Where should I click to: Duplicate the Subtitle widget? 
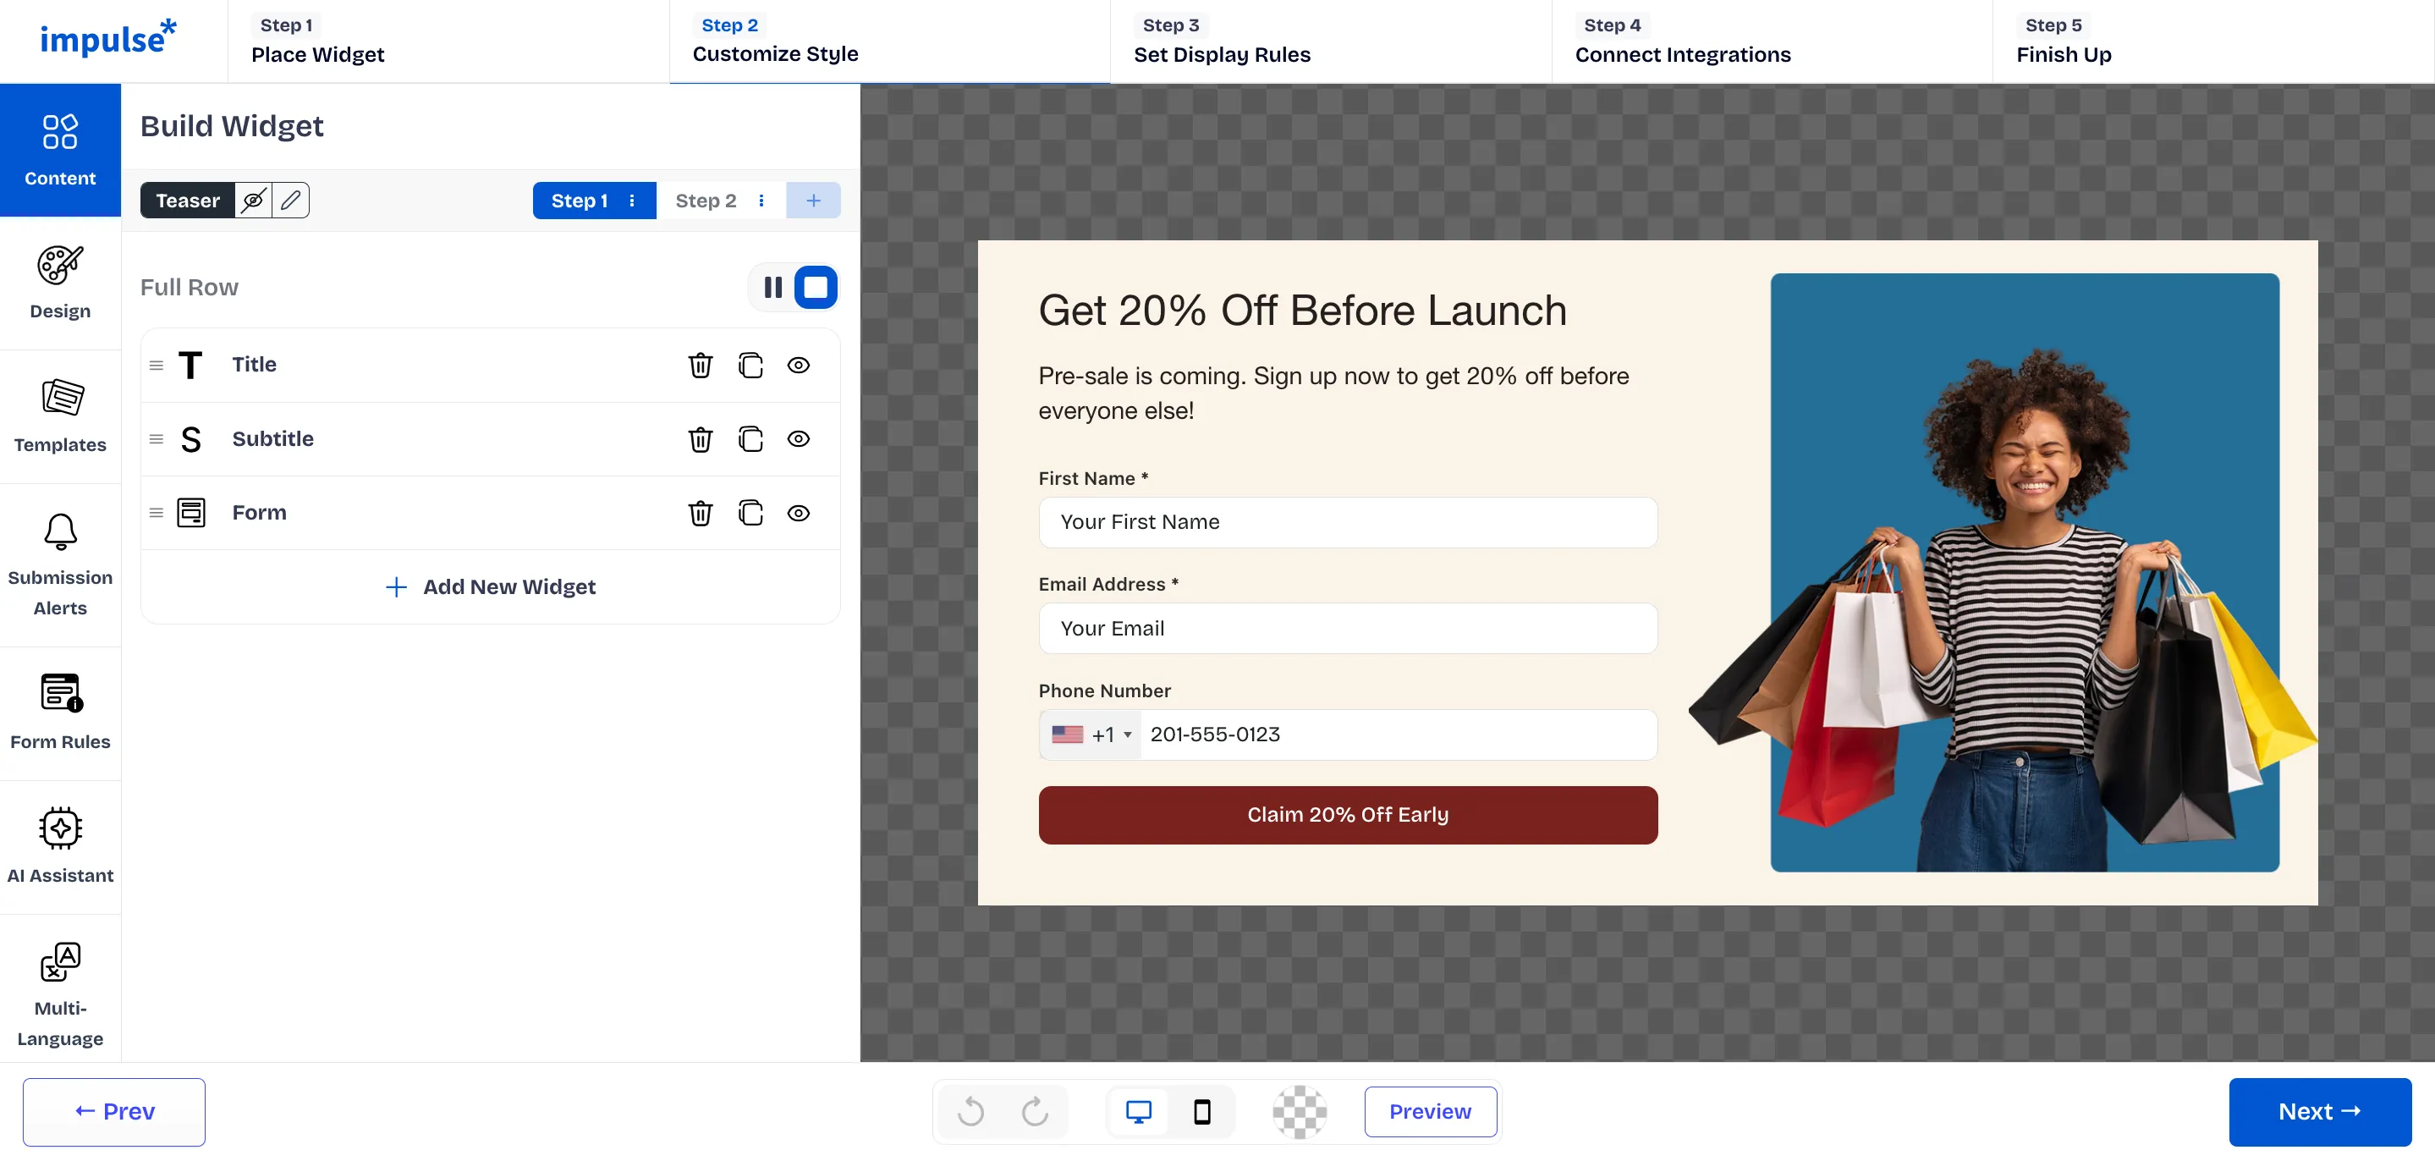coord(750,438)
